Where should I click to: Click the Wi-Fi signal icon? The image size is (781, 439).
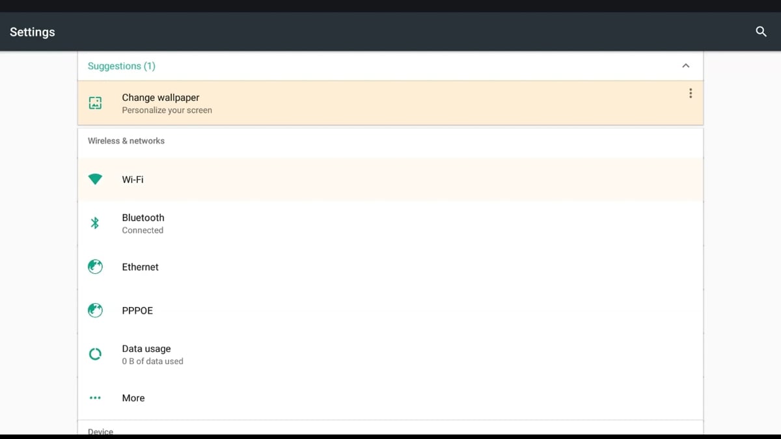[95, 180]
